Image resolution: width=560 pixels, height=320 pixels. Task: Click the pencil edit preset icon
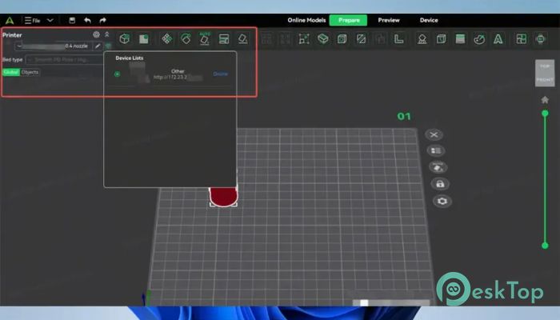click(x=98, y=46)
